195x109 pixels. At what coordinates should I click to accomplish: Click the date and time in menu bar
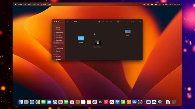[175, 4]
